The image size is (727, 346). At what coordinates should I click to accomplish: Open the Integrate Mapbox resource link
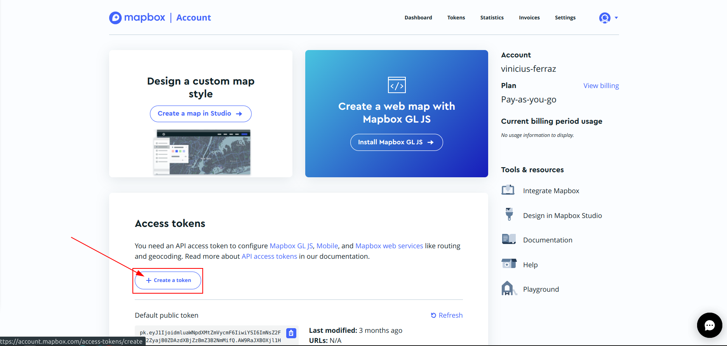pos(551,191)
